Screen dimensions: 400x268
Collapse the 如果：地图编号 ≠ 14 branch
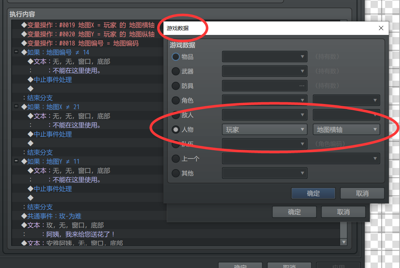(x=16, y=52)
